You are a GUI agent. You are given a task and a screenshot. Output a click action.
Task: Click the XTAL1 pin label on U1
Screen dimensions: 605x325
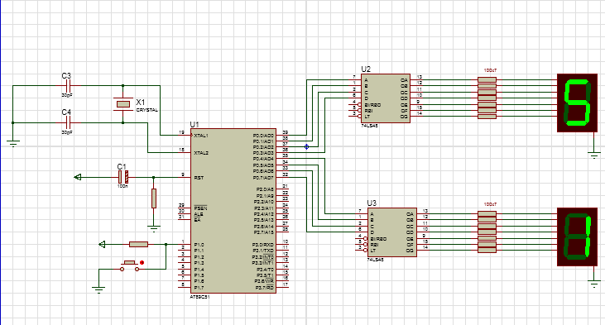pos(201,136)
